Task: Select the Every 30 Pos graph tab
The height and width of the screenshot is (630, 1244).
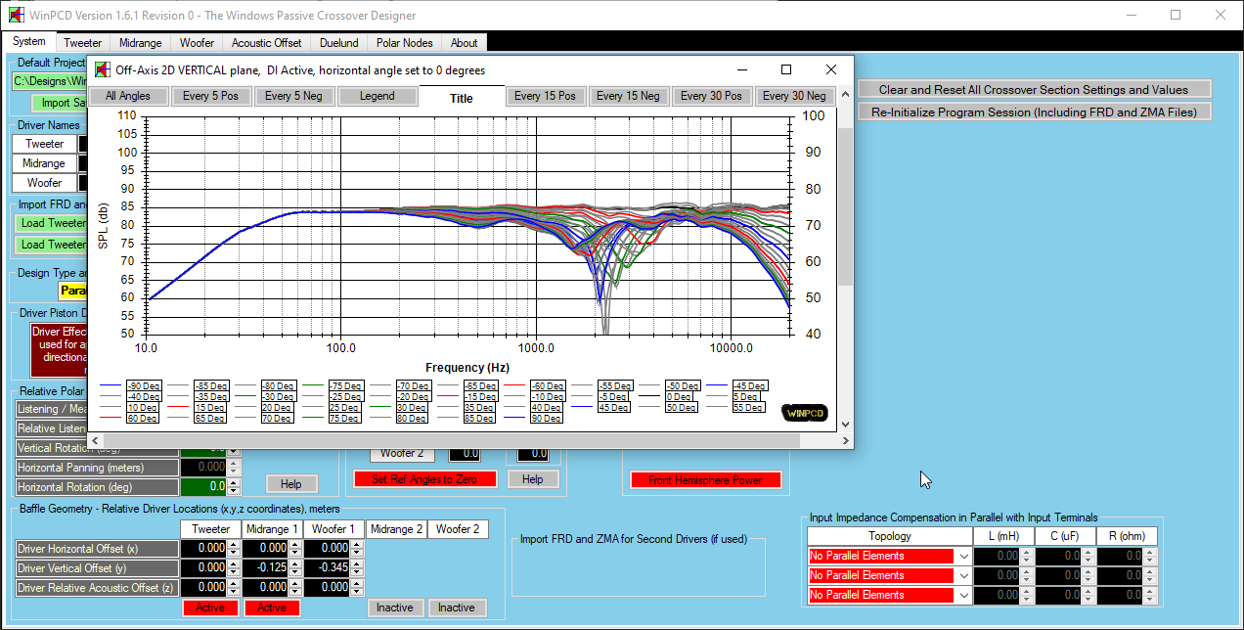Action: coord(711,96)
